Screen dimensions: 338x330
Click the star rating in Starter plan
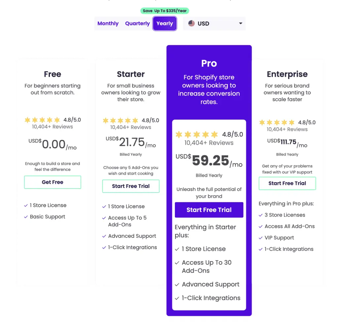coord(120,120)
